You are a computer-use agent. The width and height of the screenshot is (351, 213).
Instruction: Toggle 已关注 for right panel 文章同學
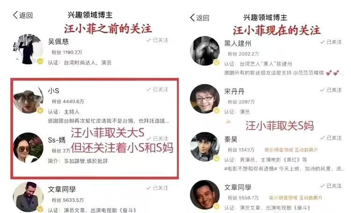(331, 186)
